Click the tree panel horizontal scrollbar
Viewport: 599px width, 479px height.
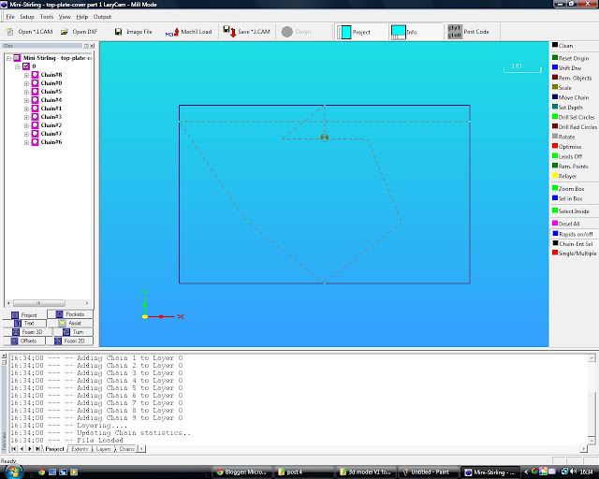[48, 303]
